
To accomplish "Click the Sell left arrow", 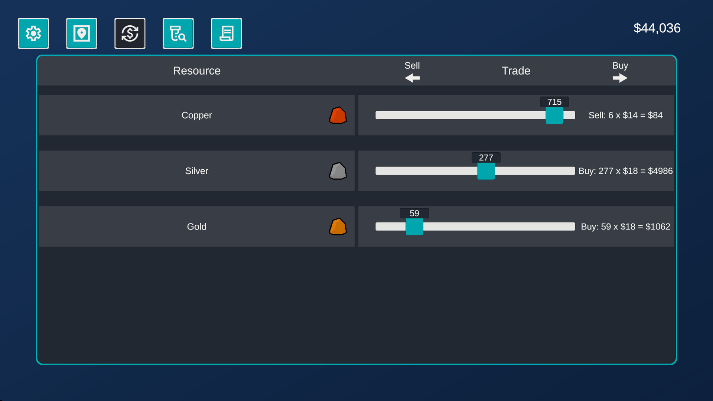I will click(412, 78).
